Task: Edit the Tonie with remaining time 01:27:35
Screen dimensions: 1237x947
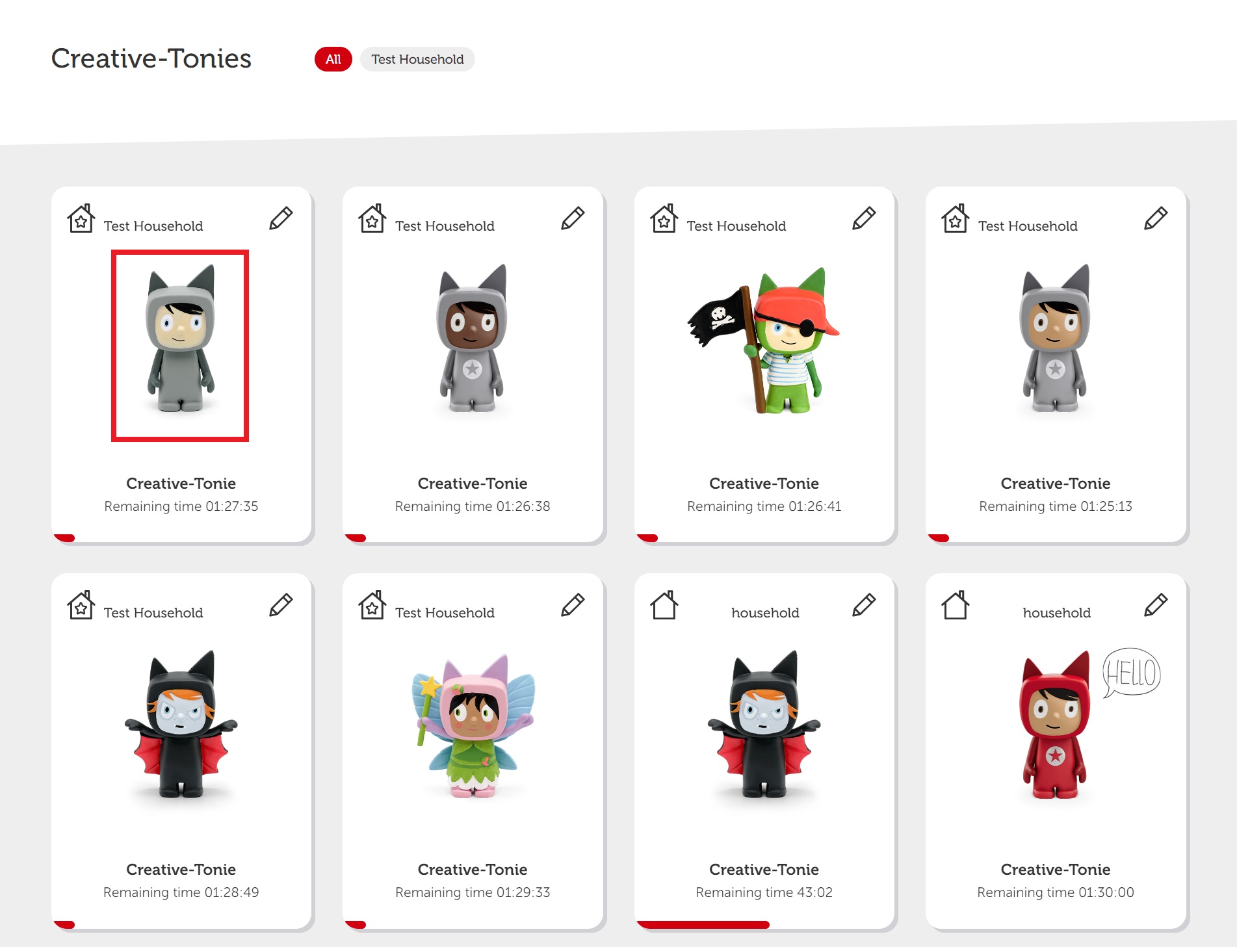Action: 281,218
